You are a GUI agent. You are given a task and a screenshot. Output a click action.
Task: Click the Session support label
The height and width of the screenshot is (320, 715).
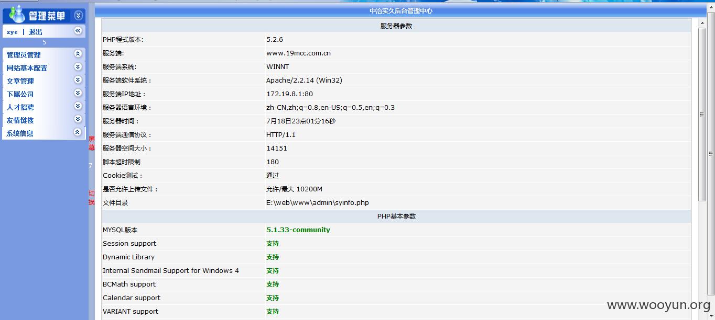coord(129,244)
